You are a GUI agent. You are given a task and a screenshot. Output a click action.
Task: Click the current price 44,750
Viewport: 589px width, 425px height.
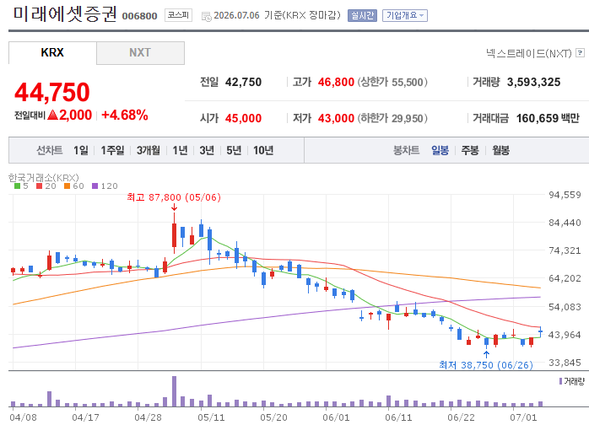[x=52, y=92]
